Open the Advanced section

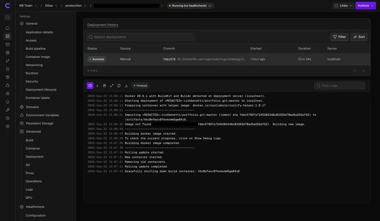pos(33,132)
